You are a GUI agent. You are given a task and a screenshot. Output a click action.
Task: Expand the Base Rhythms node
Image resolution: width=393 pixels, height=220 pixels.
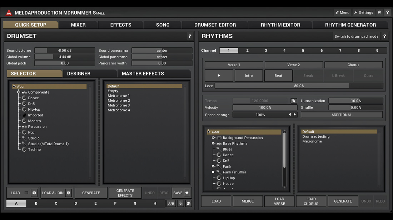pos(213,143)
